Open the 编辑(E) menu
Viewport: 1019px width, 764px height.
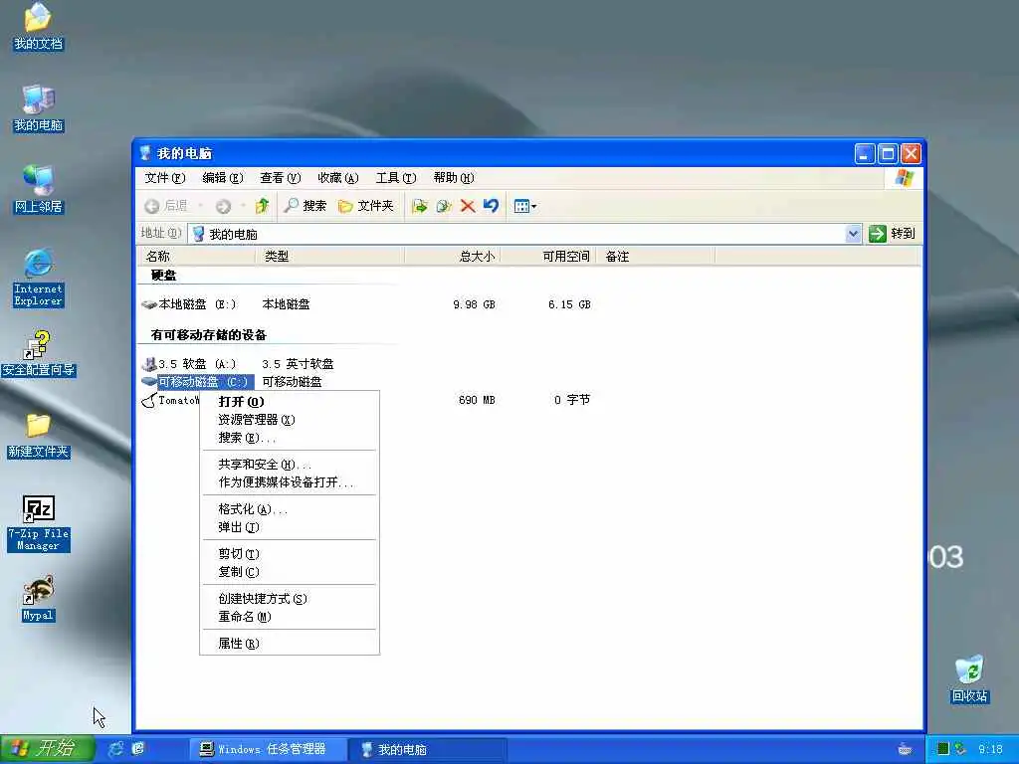click(x=222, y=177)
